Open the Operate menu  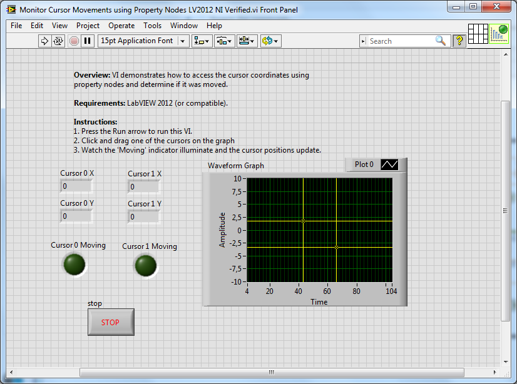click(121, 26)
